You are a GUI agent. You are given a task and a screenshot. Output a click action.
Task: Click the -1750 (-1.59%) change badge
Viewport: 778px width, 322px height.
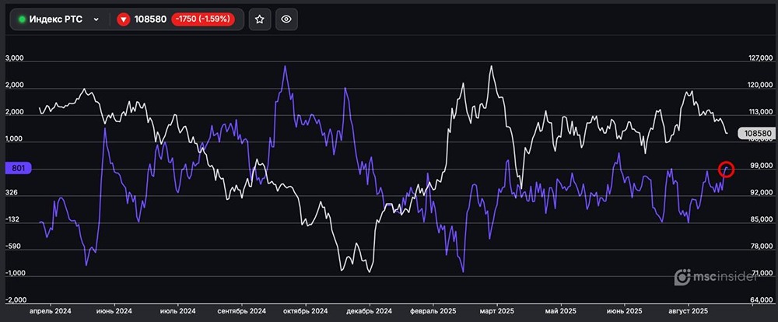(204, 19)
